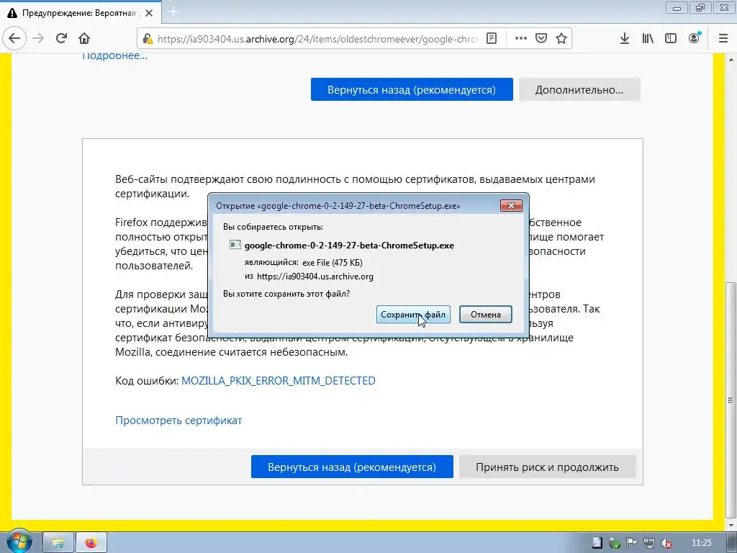Show sidebars icon
737x553 pixels.
pos(671,39)
